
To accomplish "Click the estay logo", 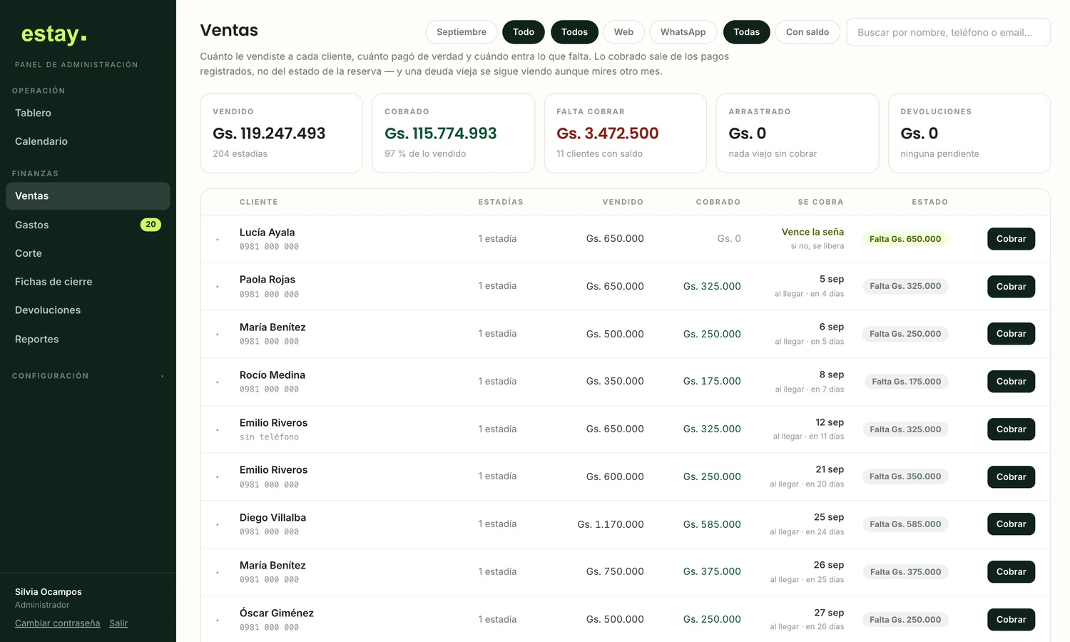I will pos(53,34).
